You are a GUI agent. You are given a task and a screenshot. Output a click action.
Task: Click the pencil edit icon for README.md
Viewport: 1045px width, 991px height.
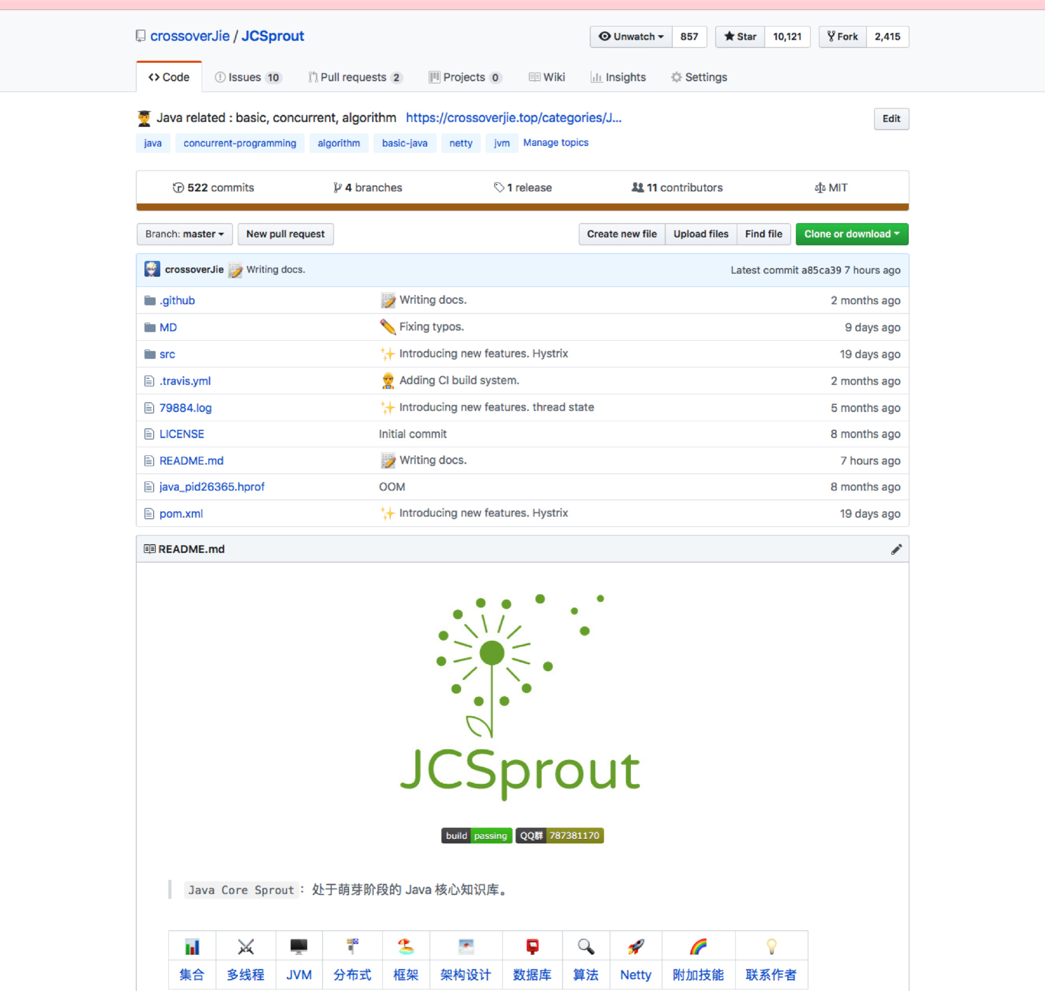pos(896,549)
